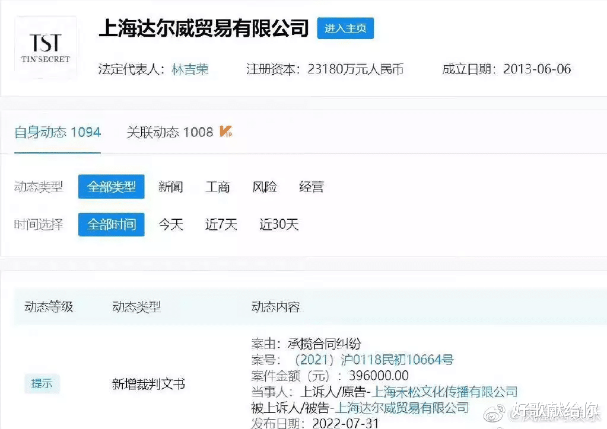The width and height of the screenshot is (607, 429).
Task: Click the 提示 badge in the record row
Action: (x=42, y=383)
